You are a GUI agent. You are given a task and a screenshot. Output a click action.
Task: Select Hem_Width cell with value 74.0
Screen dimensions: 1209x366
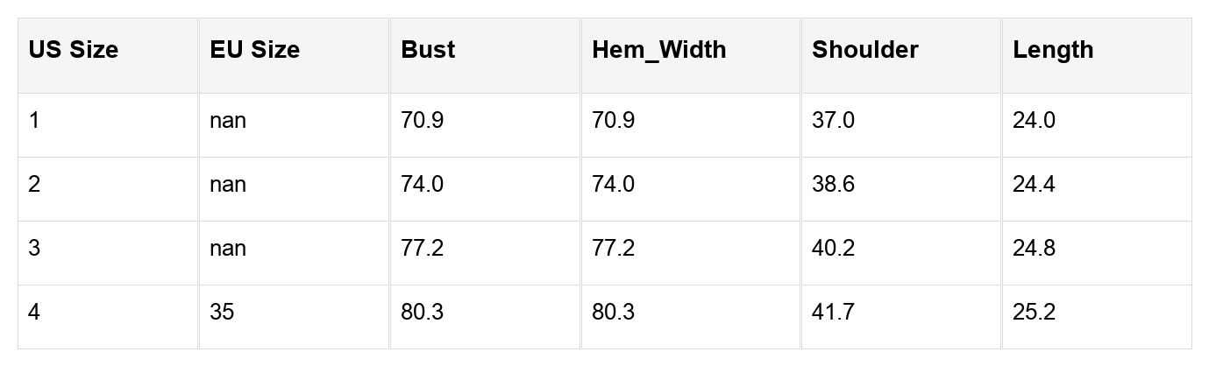pos(613,184)
